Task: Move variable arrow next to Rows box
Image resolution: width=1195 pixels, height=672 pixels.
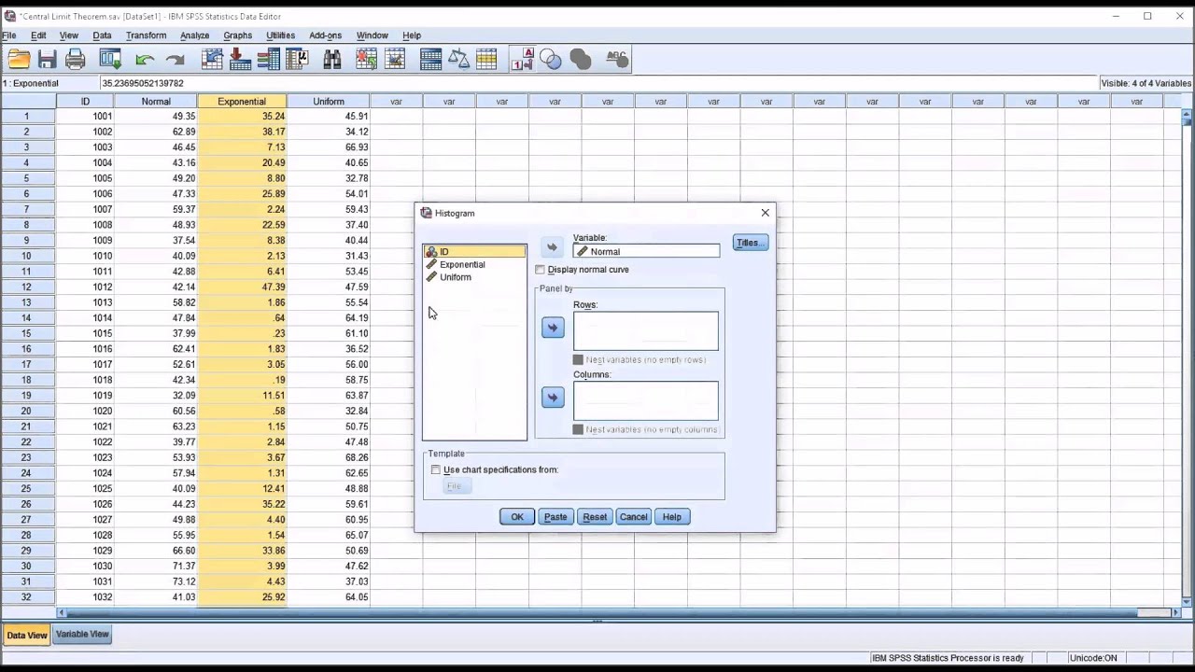Action: point(553,328)
